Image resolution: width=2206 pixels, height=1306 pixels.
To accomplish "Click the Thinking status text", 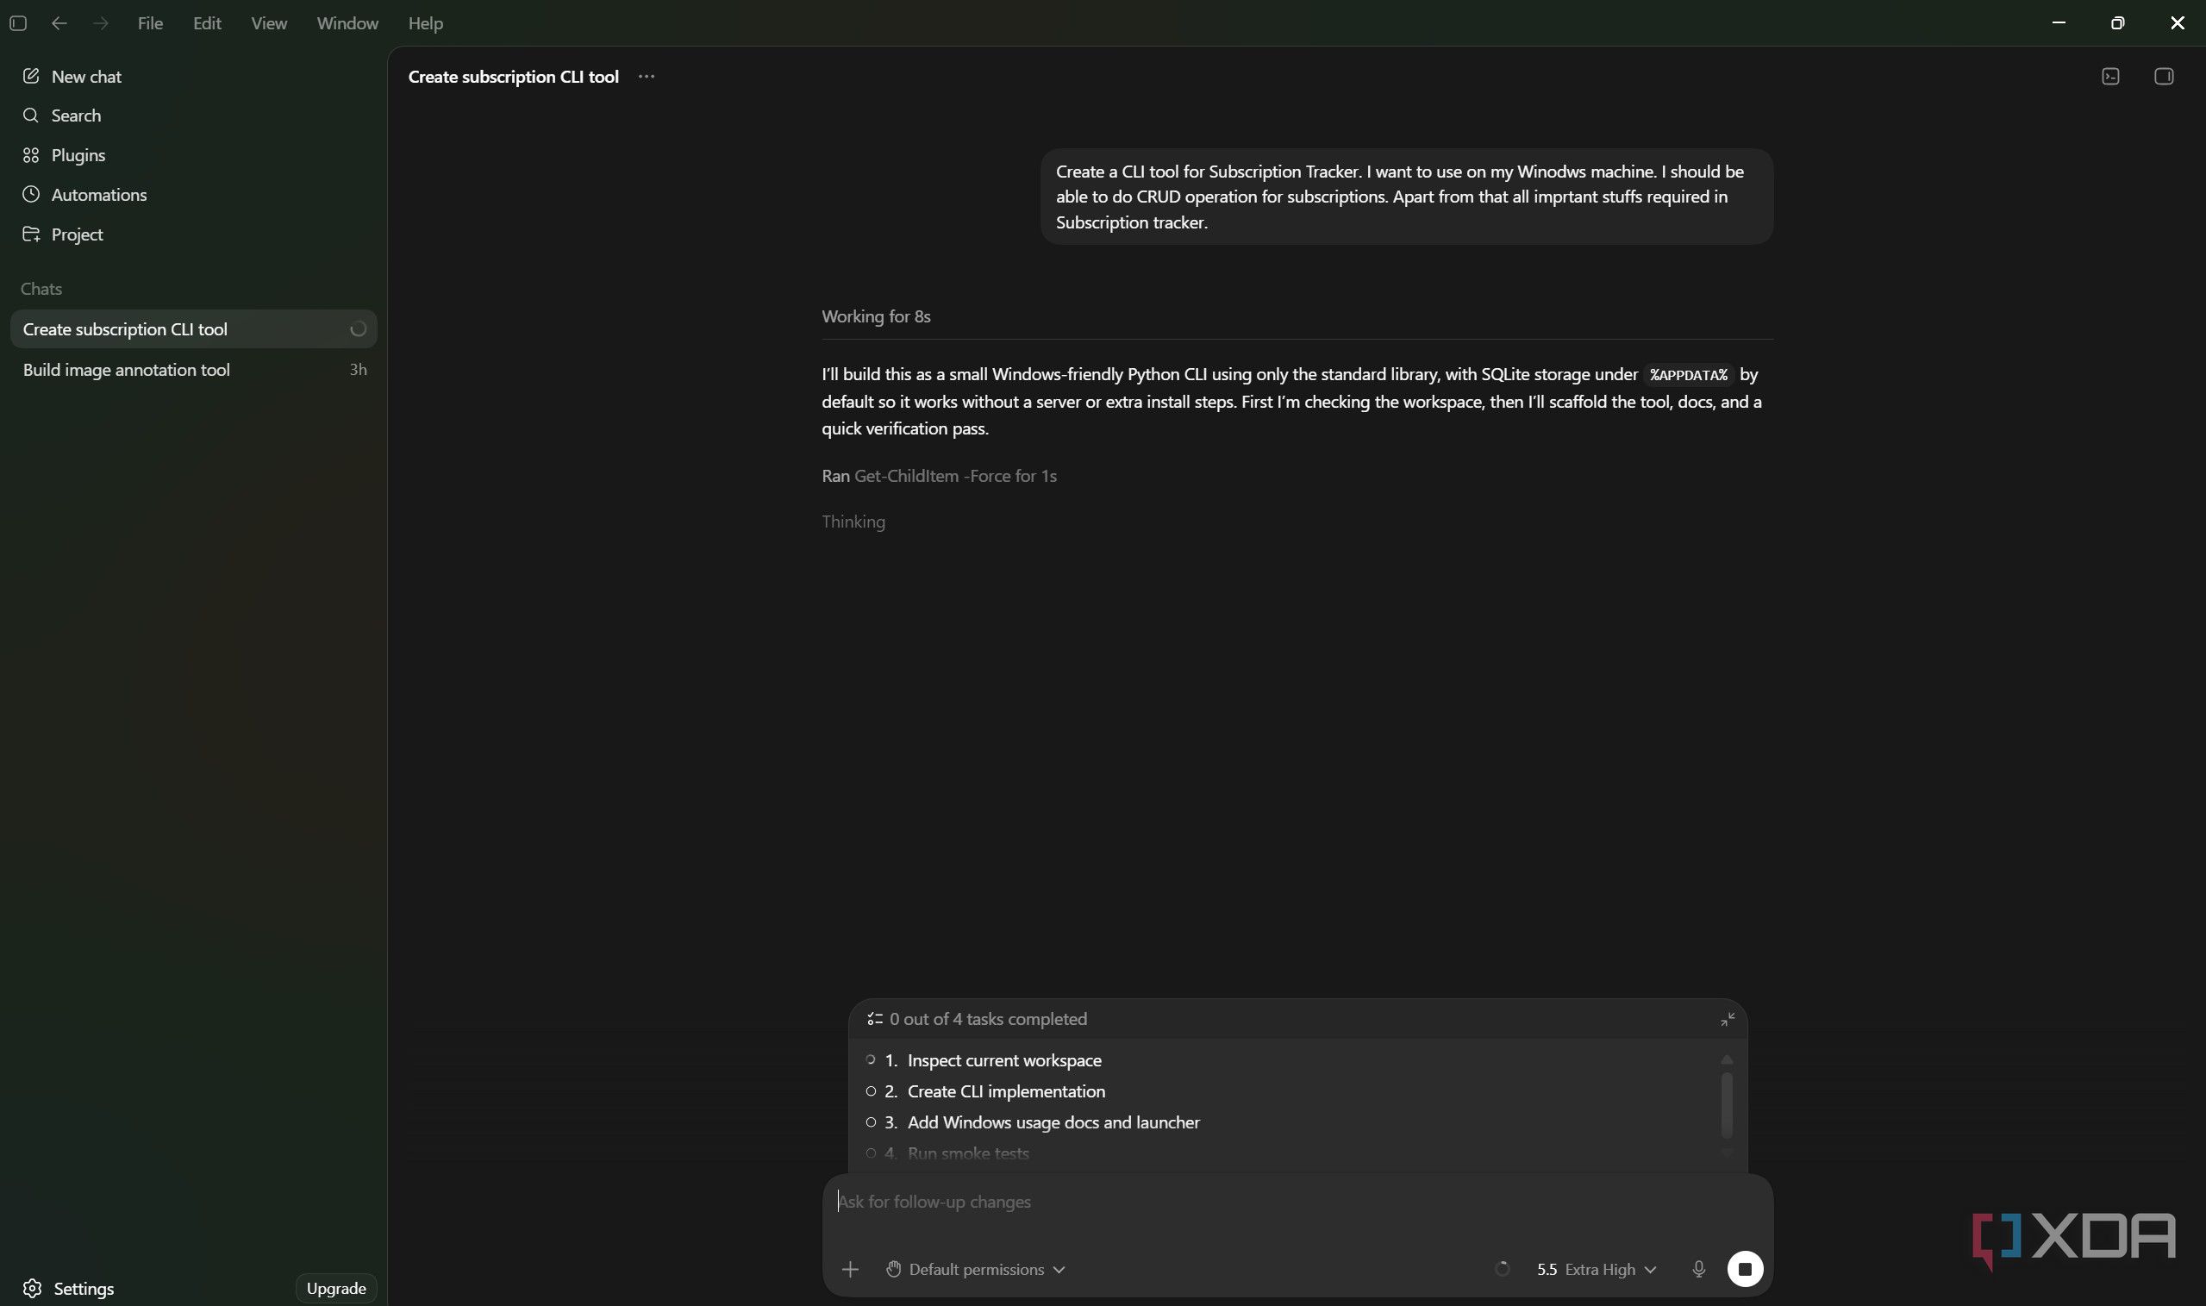I will coord(853,522).
